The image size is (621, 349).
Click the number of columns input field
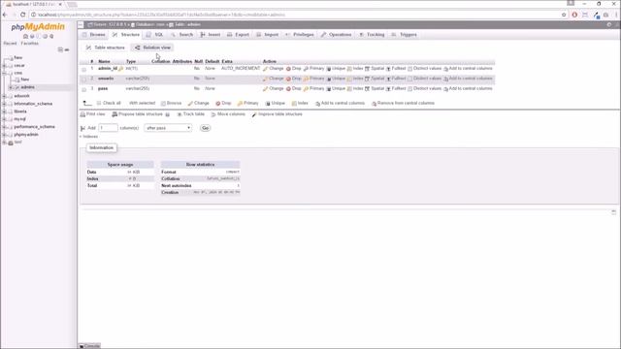tap(108, 128)
